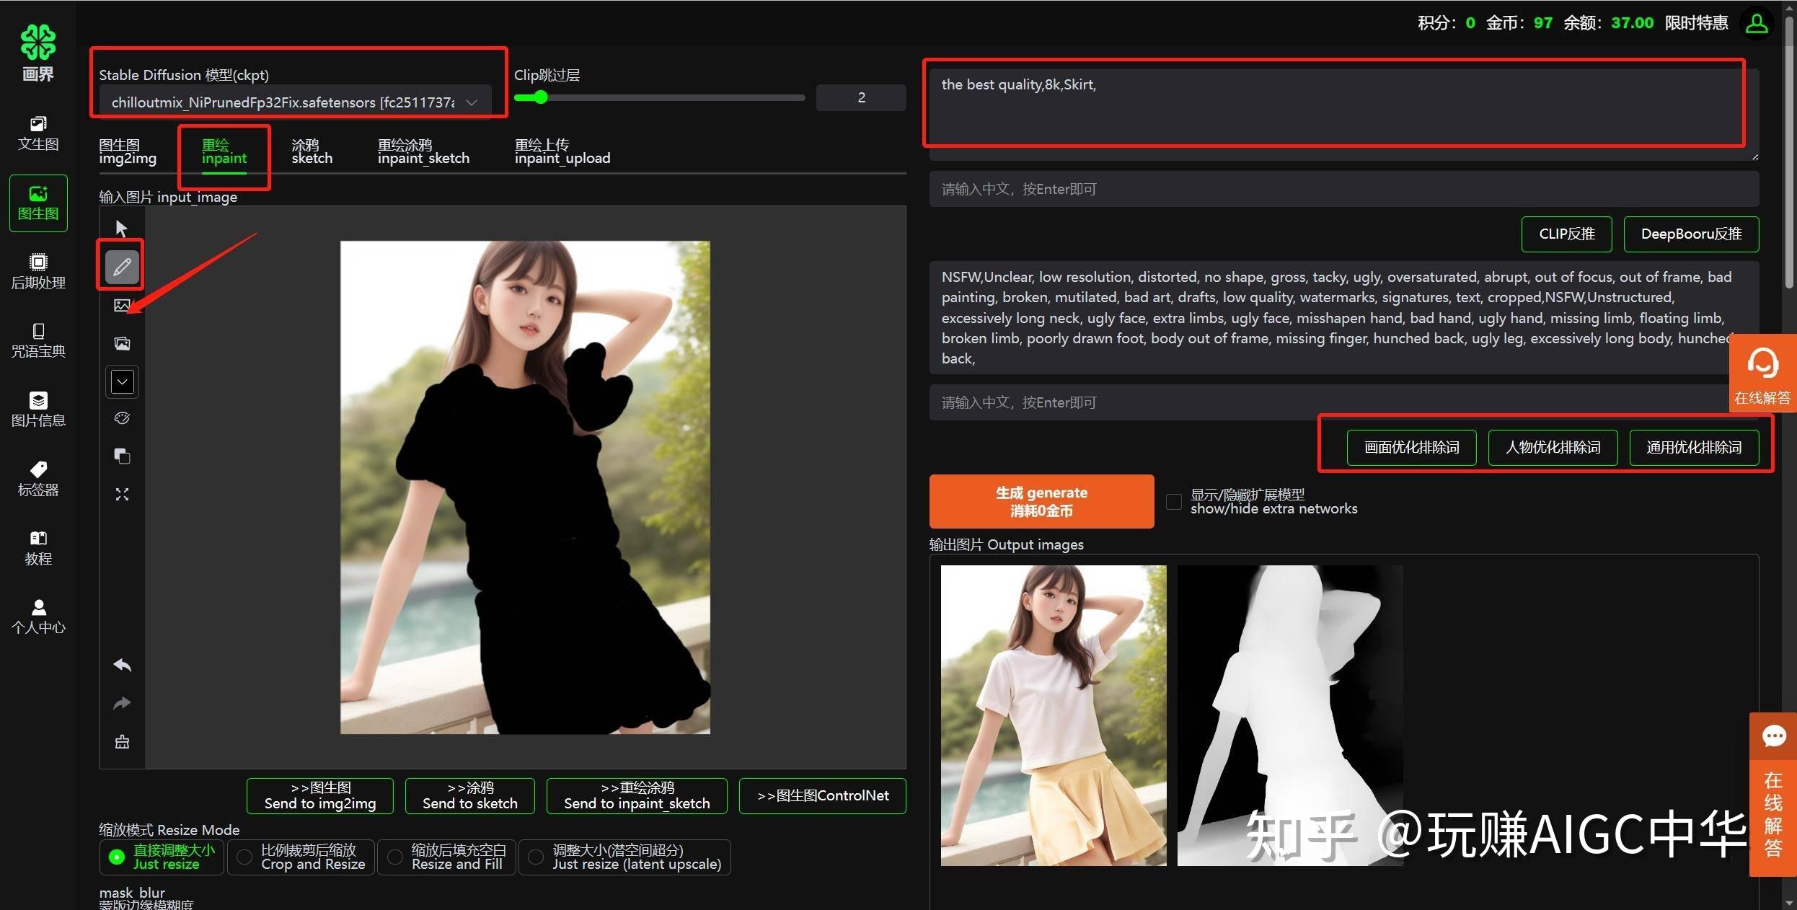The width and height of the screenshot is (1797, 910).
Task: Open the 重绘上传 inpaint_upload tab
Action: point(562,151)
